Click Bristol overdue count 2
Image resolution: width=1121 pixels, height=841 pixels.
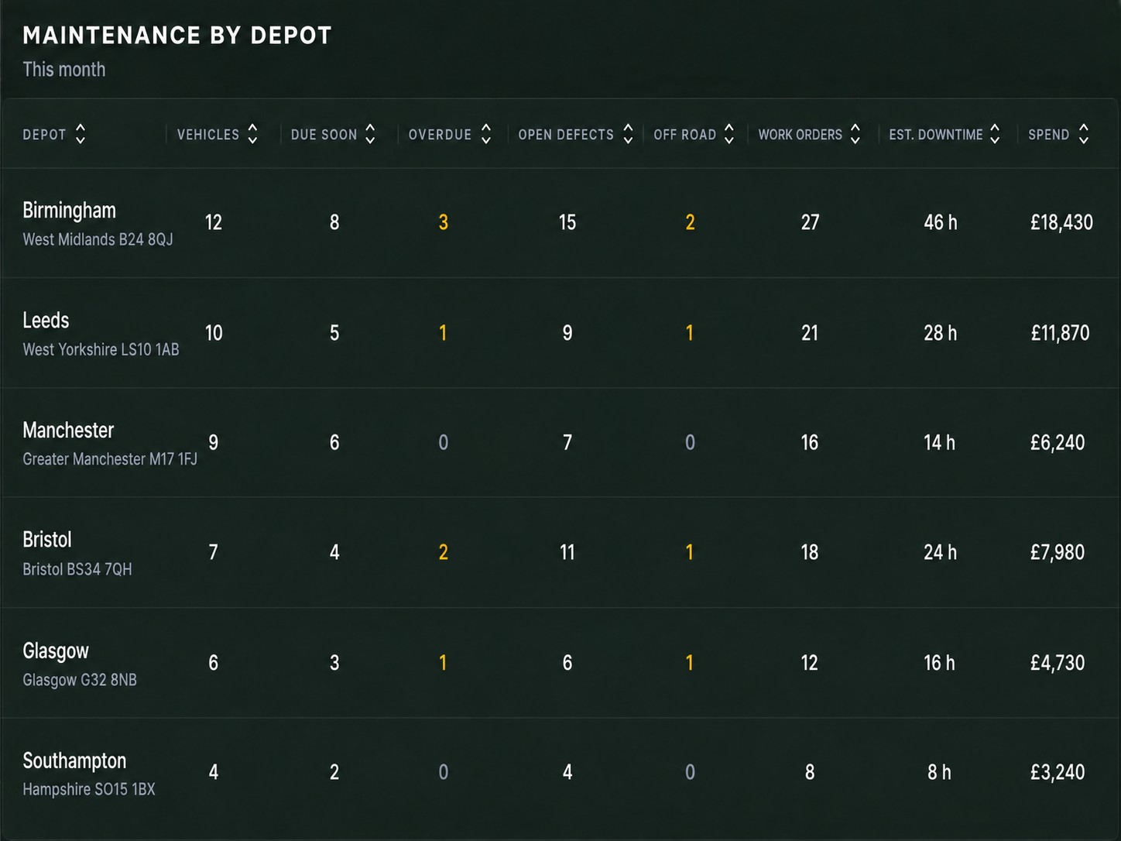tap(444, 553)
